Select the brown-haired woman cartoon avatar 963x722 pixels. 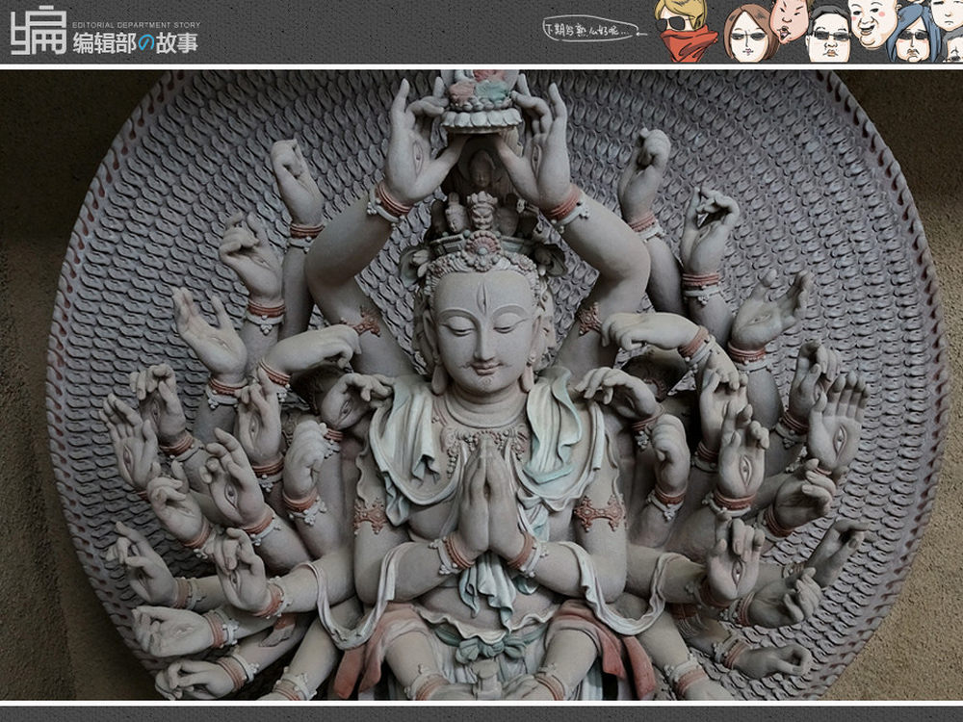click(x=750, y=34)
